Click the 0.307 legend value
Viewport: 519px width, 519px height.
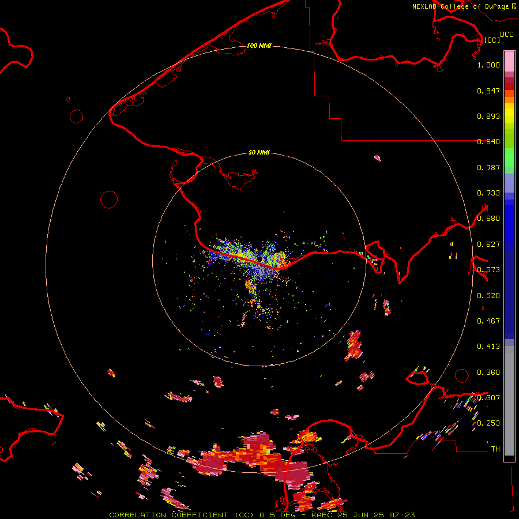[x=488, y=398]
